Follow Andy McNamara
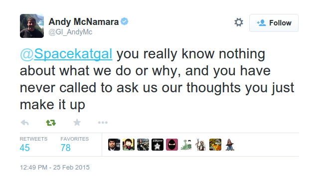 click(x=274, y=23)
